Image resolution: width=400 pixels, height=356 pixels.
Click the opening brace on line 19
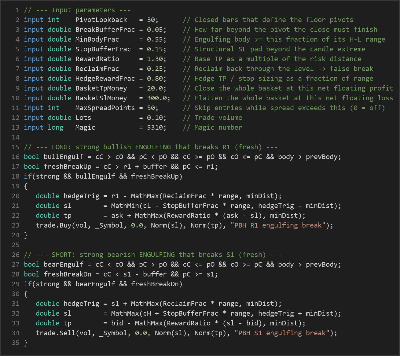(26, 186)
